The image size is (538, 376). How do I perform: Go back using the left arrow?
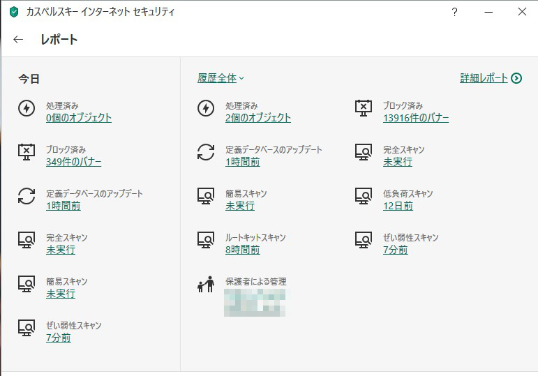[x=18, y=40]
